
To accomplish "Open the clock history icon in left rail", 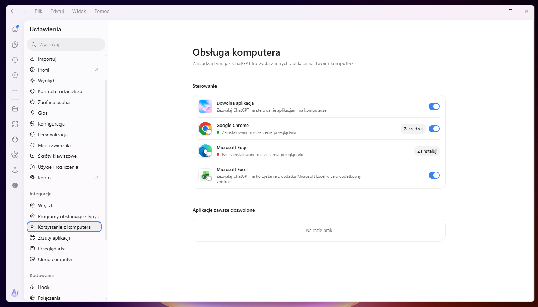I will [15, 60].
